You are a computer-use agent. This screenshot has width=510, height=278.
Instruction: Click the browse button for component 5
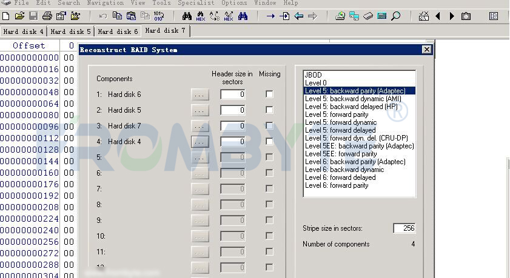click(x=200, y=157)
